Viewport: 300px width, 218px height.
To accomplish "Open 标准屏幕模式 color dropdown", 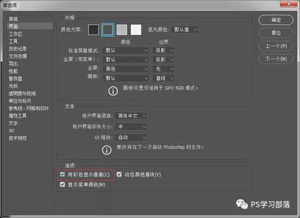I will click(126, 51).
